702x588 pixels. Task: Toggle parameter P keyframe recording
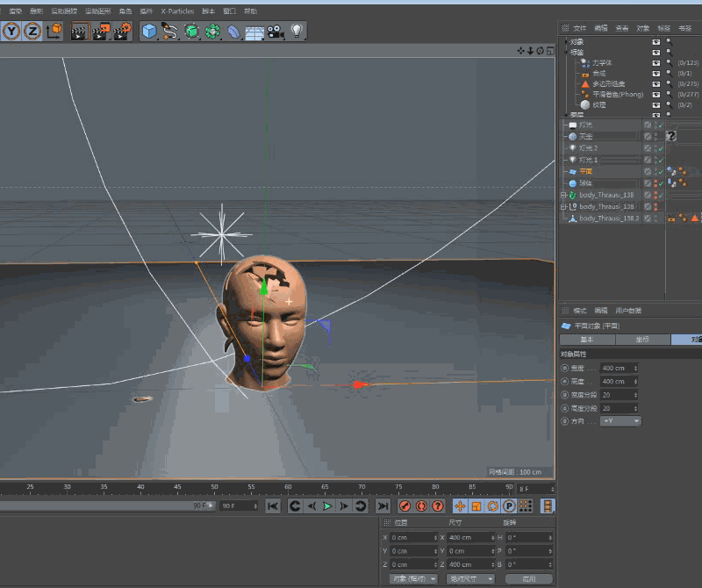509,506
